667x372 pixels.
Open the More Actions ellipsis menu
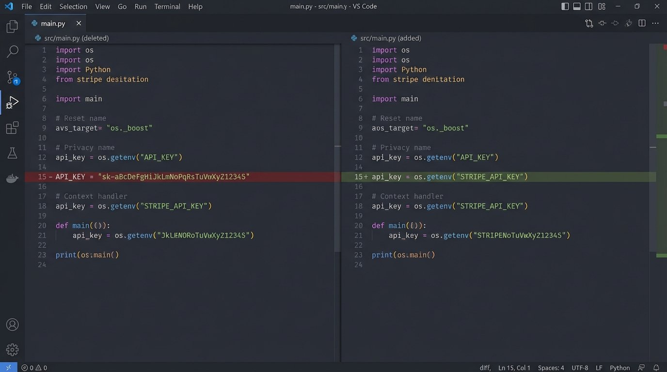click(x=655, y=23)
